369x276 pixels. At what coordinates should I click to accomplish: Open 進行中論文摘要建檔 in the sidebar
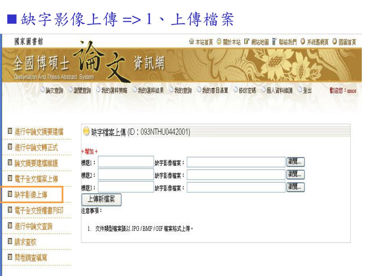click(x=39, y=132)
